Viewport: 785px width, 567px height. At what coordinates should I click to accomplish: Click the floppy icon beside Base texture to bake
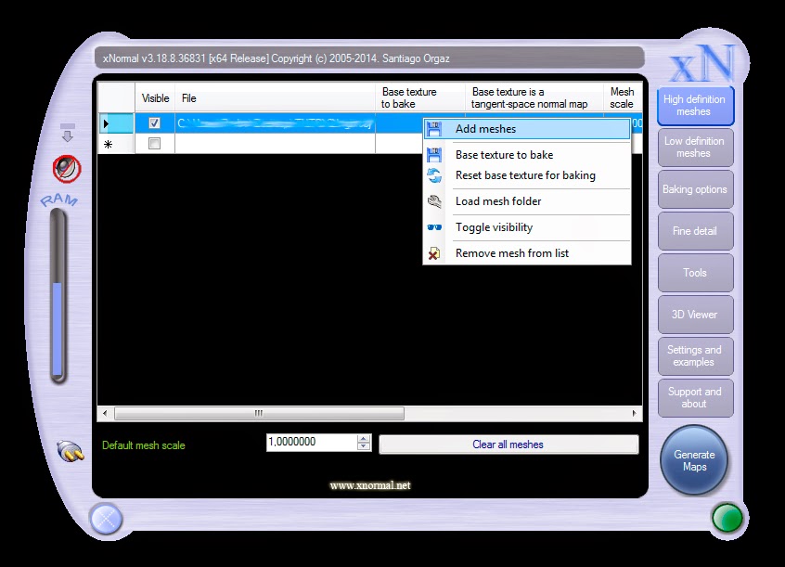pyautogui.click(x=434, y=155)
